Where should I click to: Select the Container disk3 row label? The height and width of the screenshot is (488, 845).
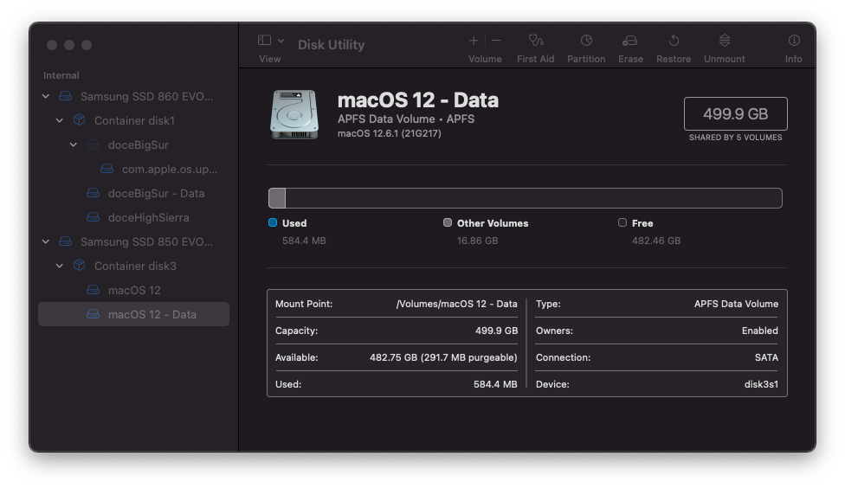point(135,266)
